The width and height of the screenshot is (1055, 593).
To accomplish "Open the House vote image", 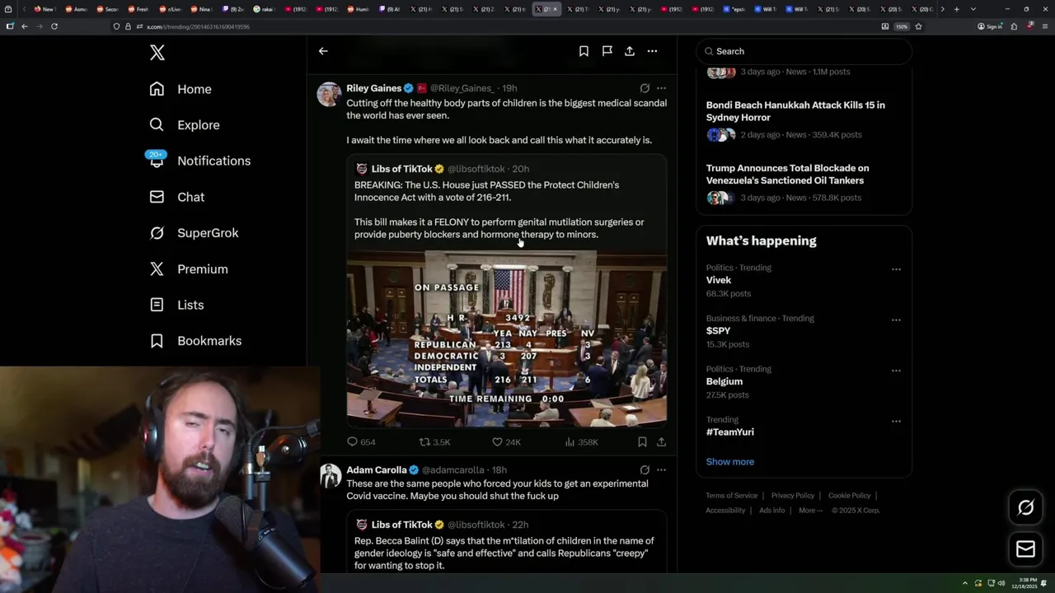I will pyautogui.click(x=506, y=339).
